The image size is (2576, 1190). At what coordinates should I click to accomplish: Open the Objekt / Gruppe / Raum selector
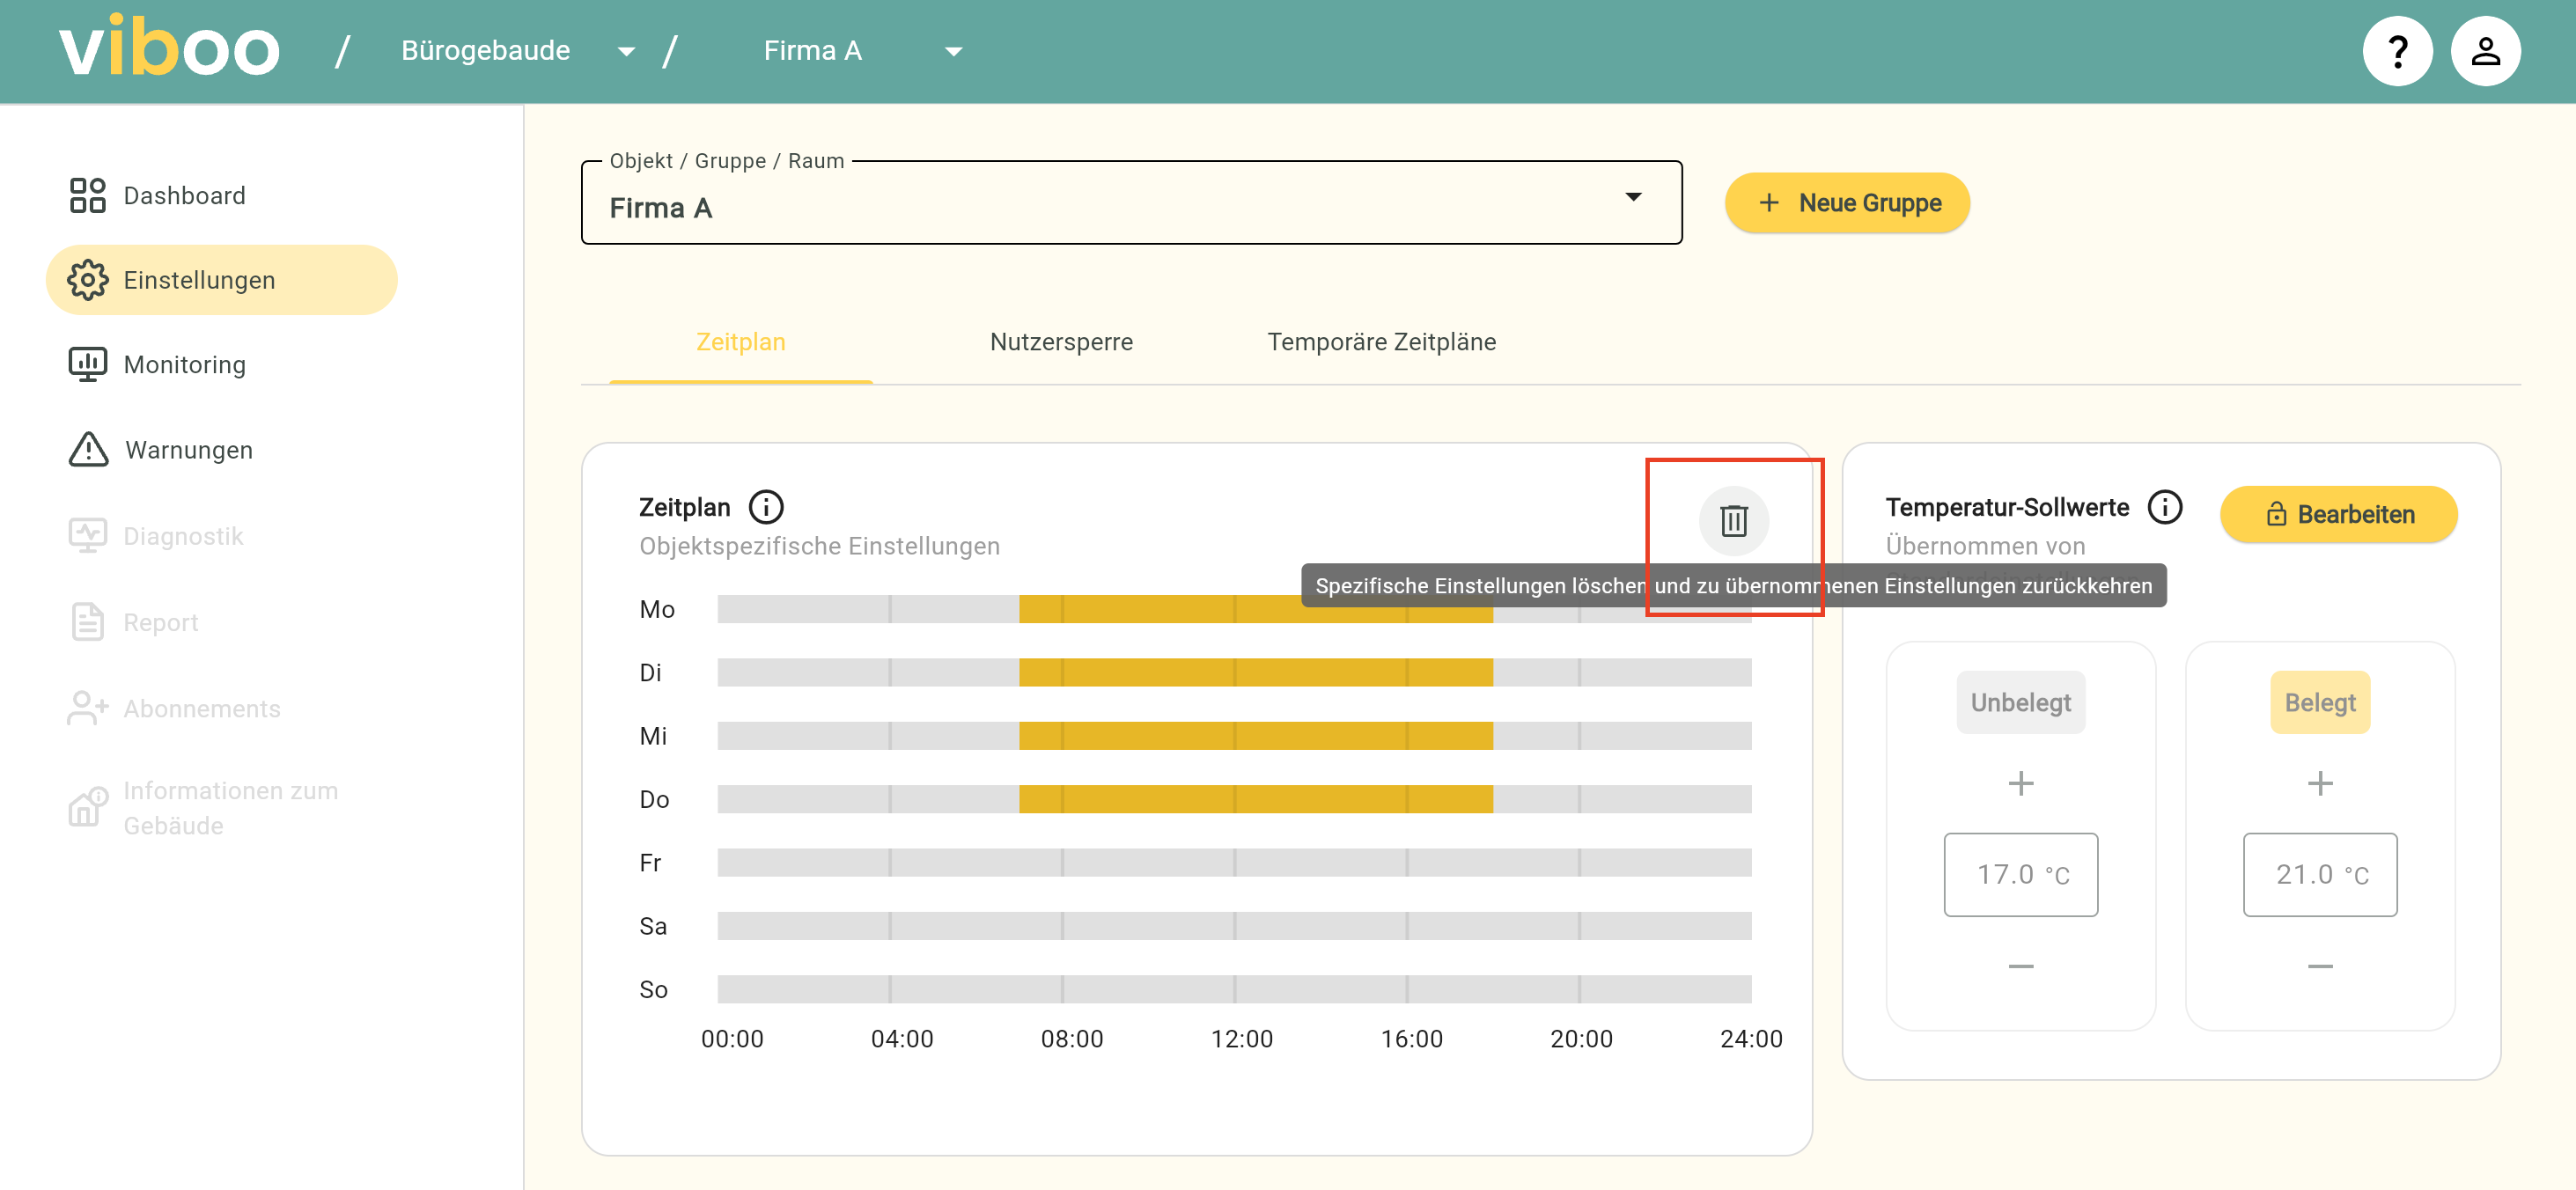(x=1130, y=205)
